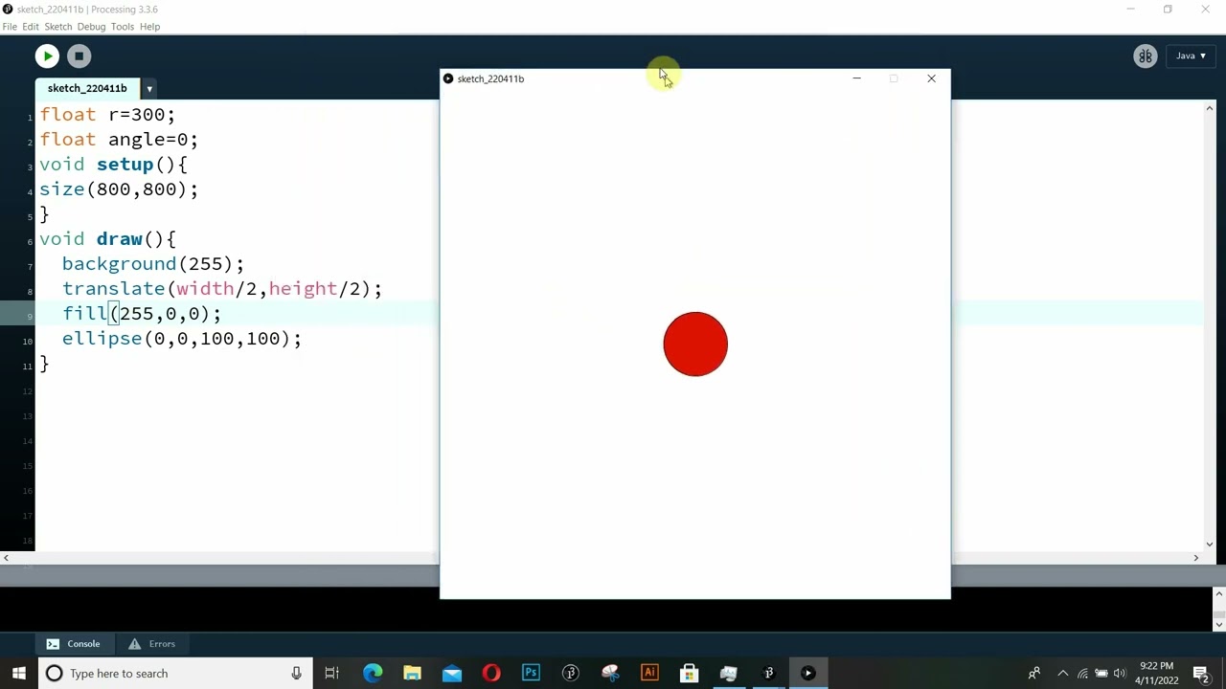Open Microsoft Store from the taskbar

689,673
